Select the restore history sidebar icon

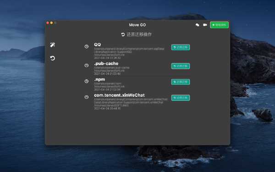coord(52,58)
